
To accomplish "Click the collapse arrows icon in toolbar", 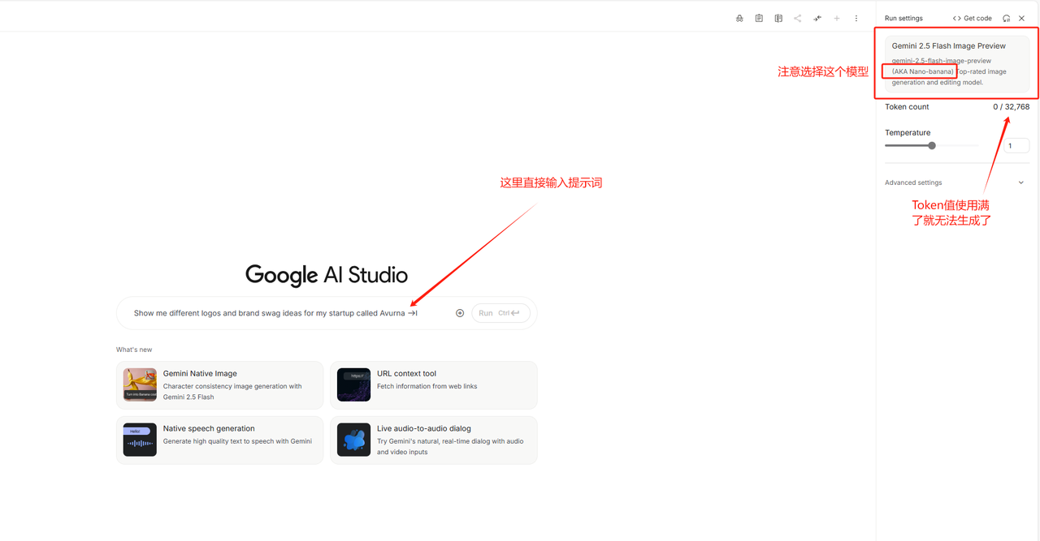I will coord(817,18).
